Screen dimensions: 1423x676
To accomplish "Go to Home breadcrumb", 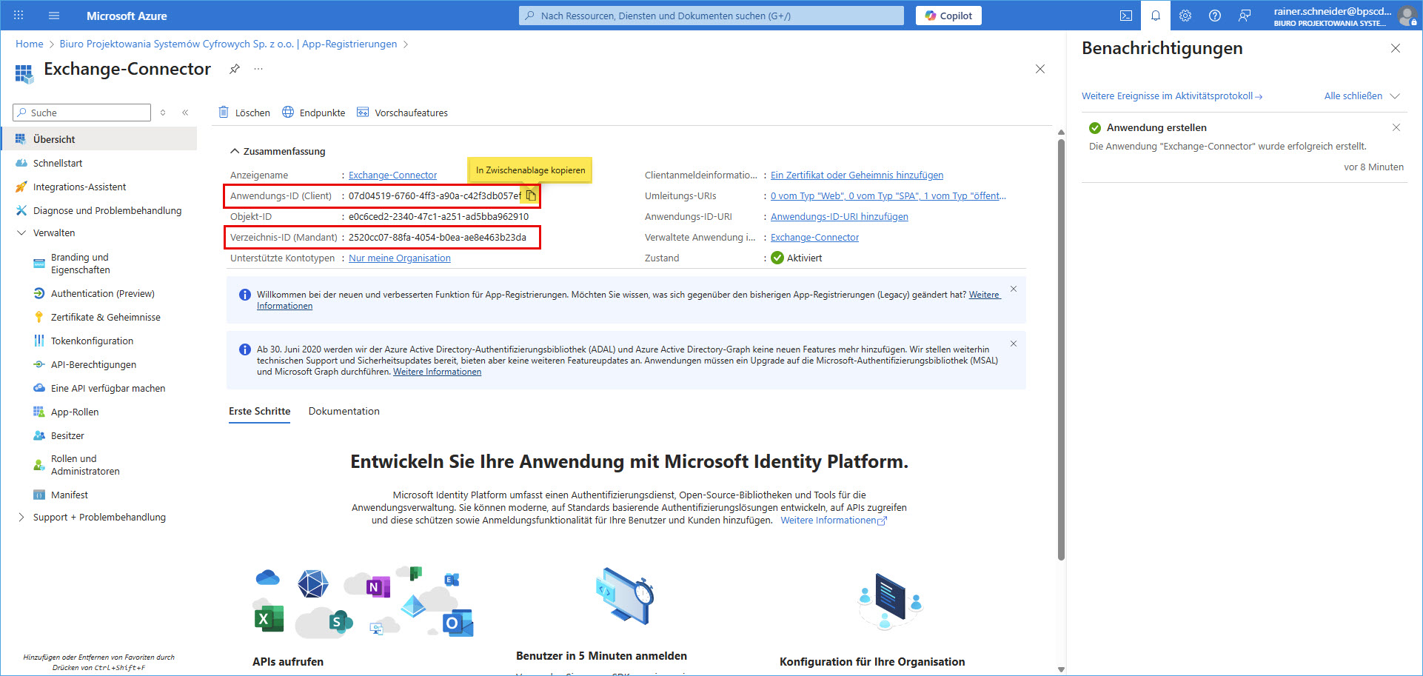I will (x=30, y=44).
